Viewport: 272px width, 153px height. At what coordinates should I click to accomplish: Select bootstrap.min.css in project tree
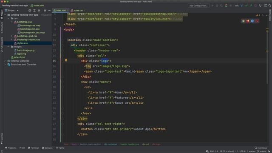click(x=30, y=29)
